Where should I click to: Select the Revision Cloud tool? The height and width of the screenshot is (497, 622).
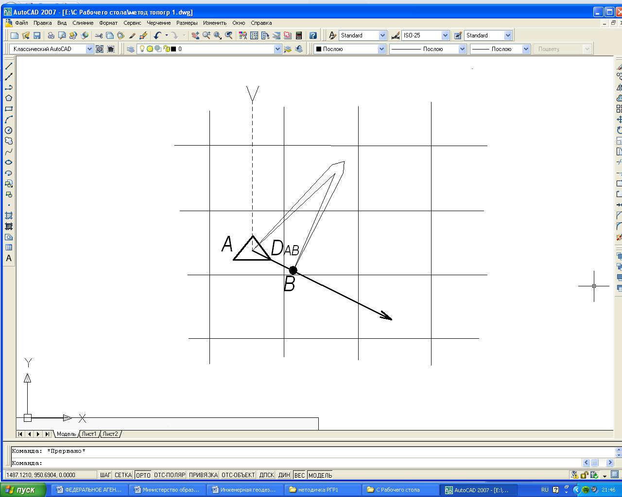pyautogui.click(x=8, y=141)
